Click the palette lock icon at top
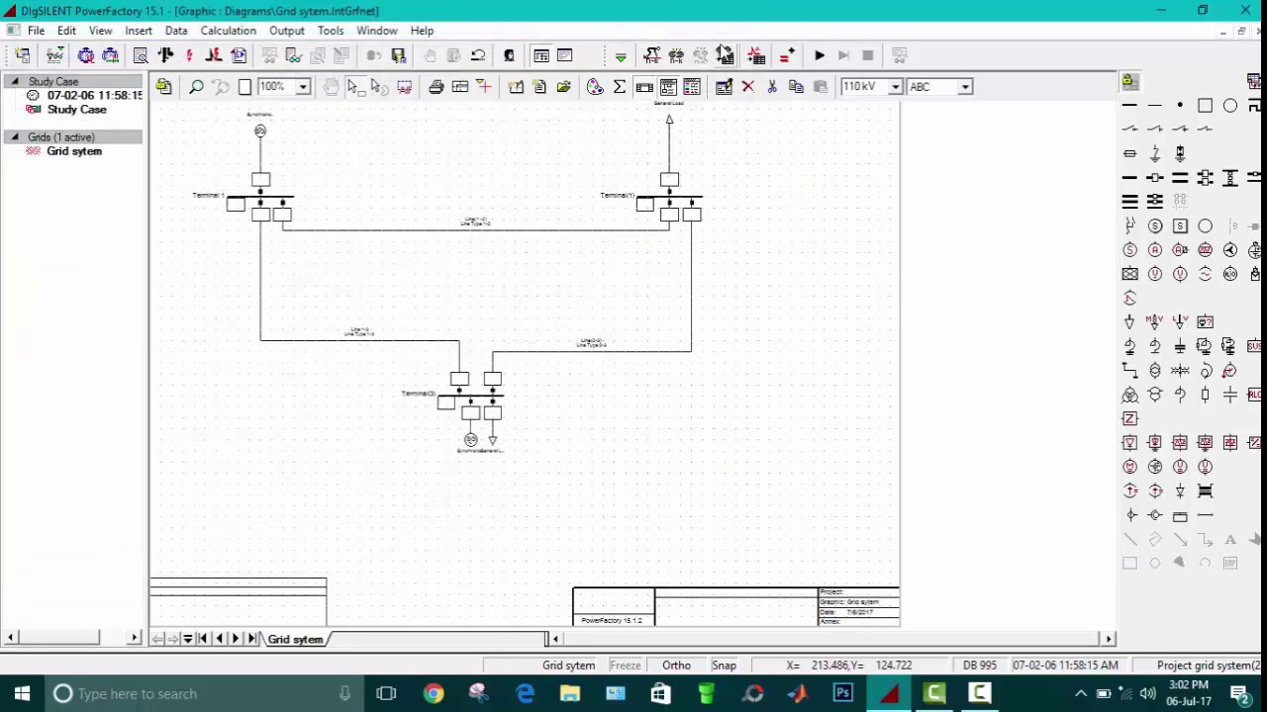Viewport: 1267px width, 712px height. pos(1129,81)
